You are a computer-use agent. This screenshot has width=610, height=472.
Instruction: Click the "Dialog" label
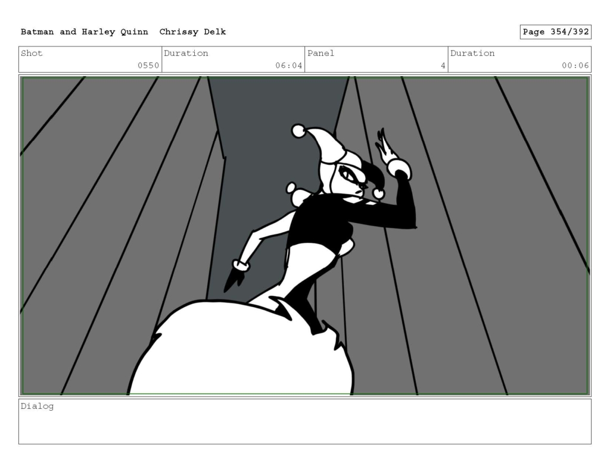[37, 407]
